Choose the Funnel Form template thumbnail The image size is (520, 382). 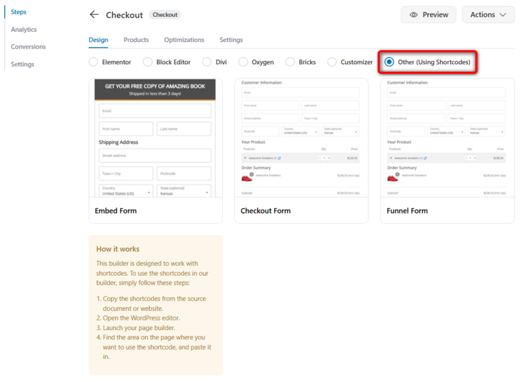click(447, 138)
